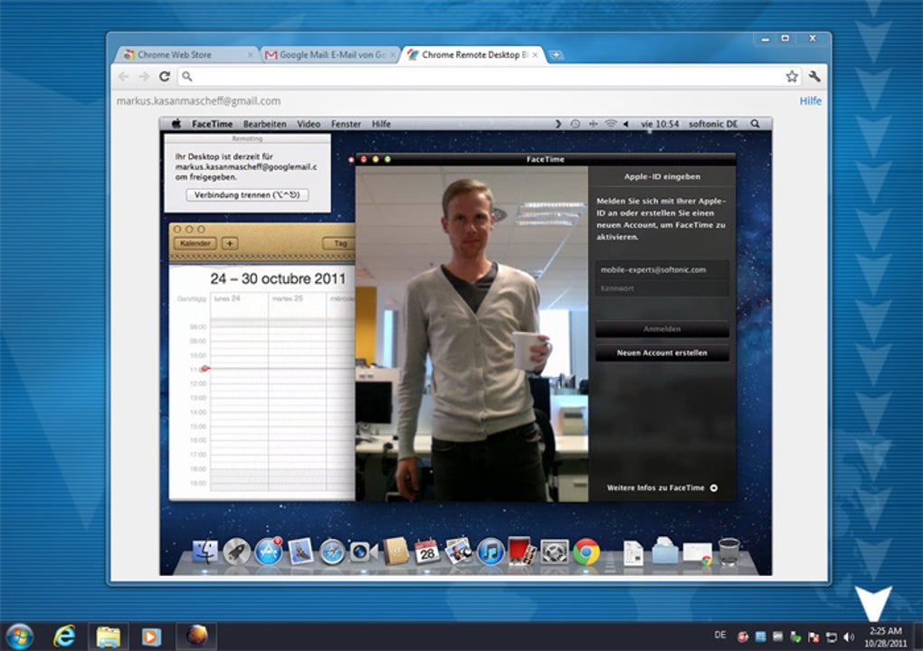Select the Tag view in iCal
This screenshot has height=651, width=923.
coord(339,243)
